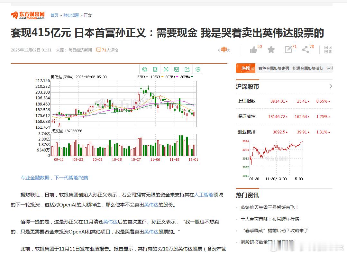Click the 英伟达[NVDA] chart title
This screenshot has width=347, height=255.
point(62,77)
